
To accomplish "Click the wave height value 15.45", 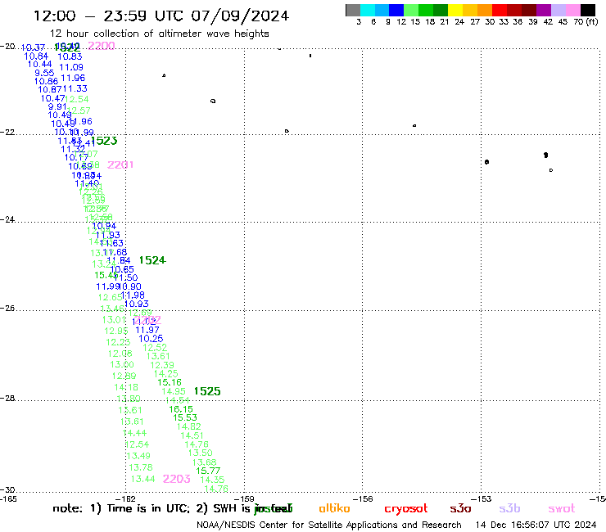I will [106, 276].
